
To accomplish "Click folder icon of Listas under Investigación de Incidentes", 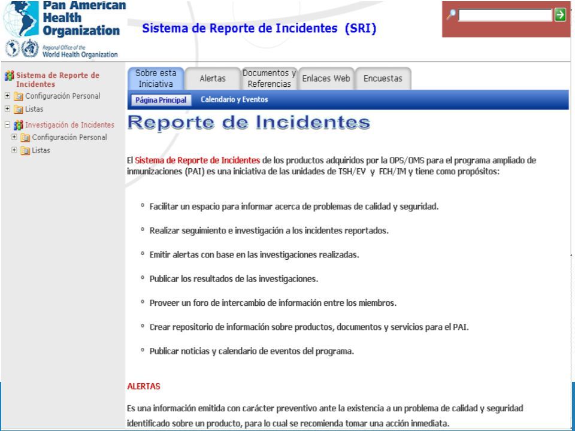I will coord(25,151).
